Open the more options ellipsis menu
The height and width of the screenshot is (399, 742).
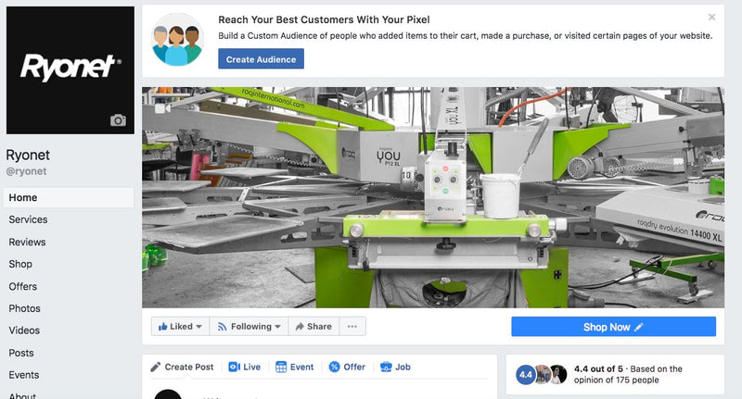(352, 326)
